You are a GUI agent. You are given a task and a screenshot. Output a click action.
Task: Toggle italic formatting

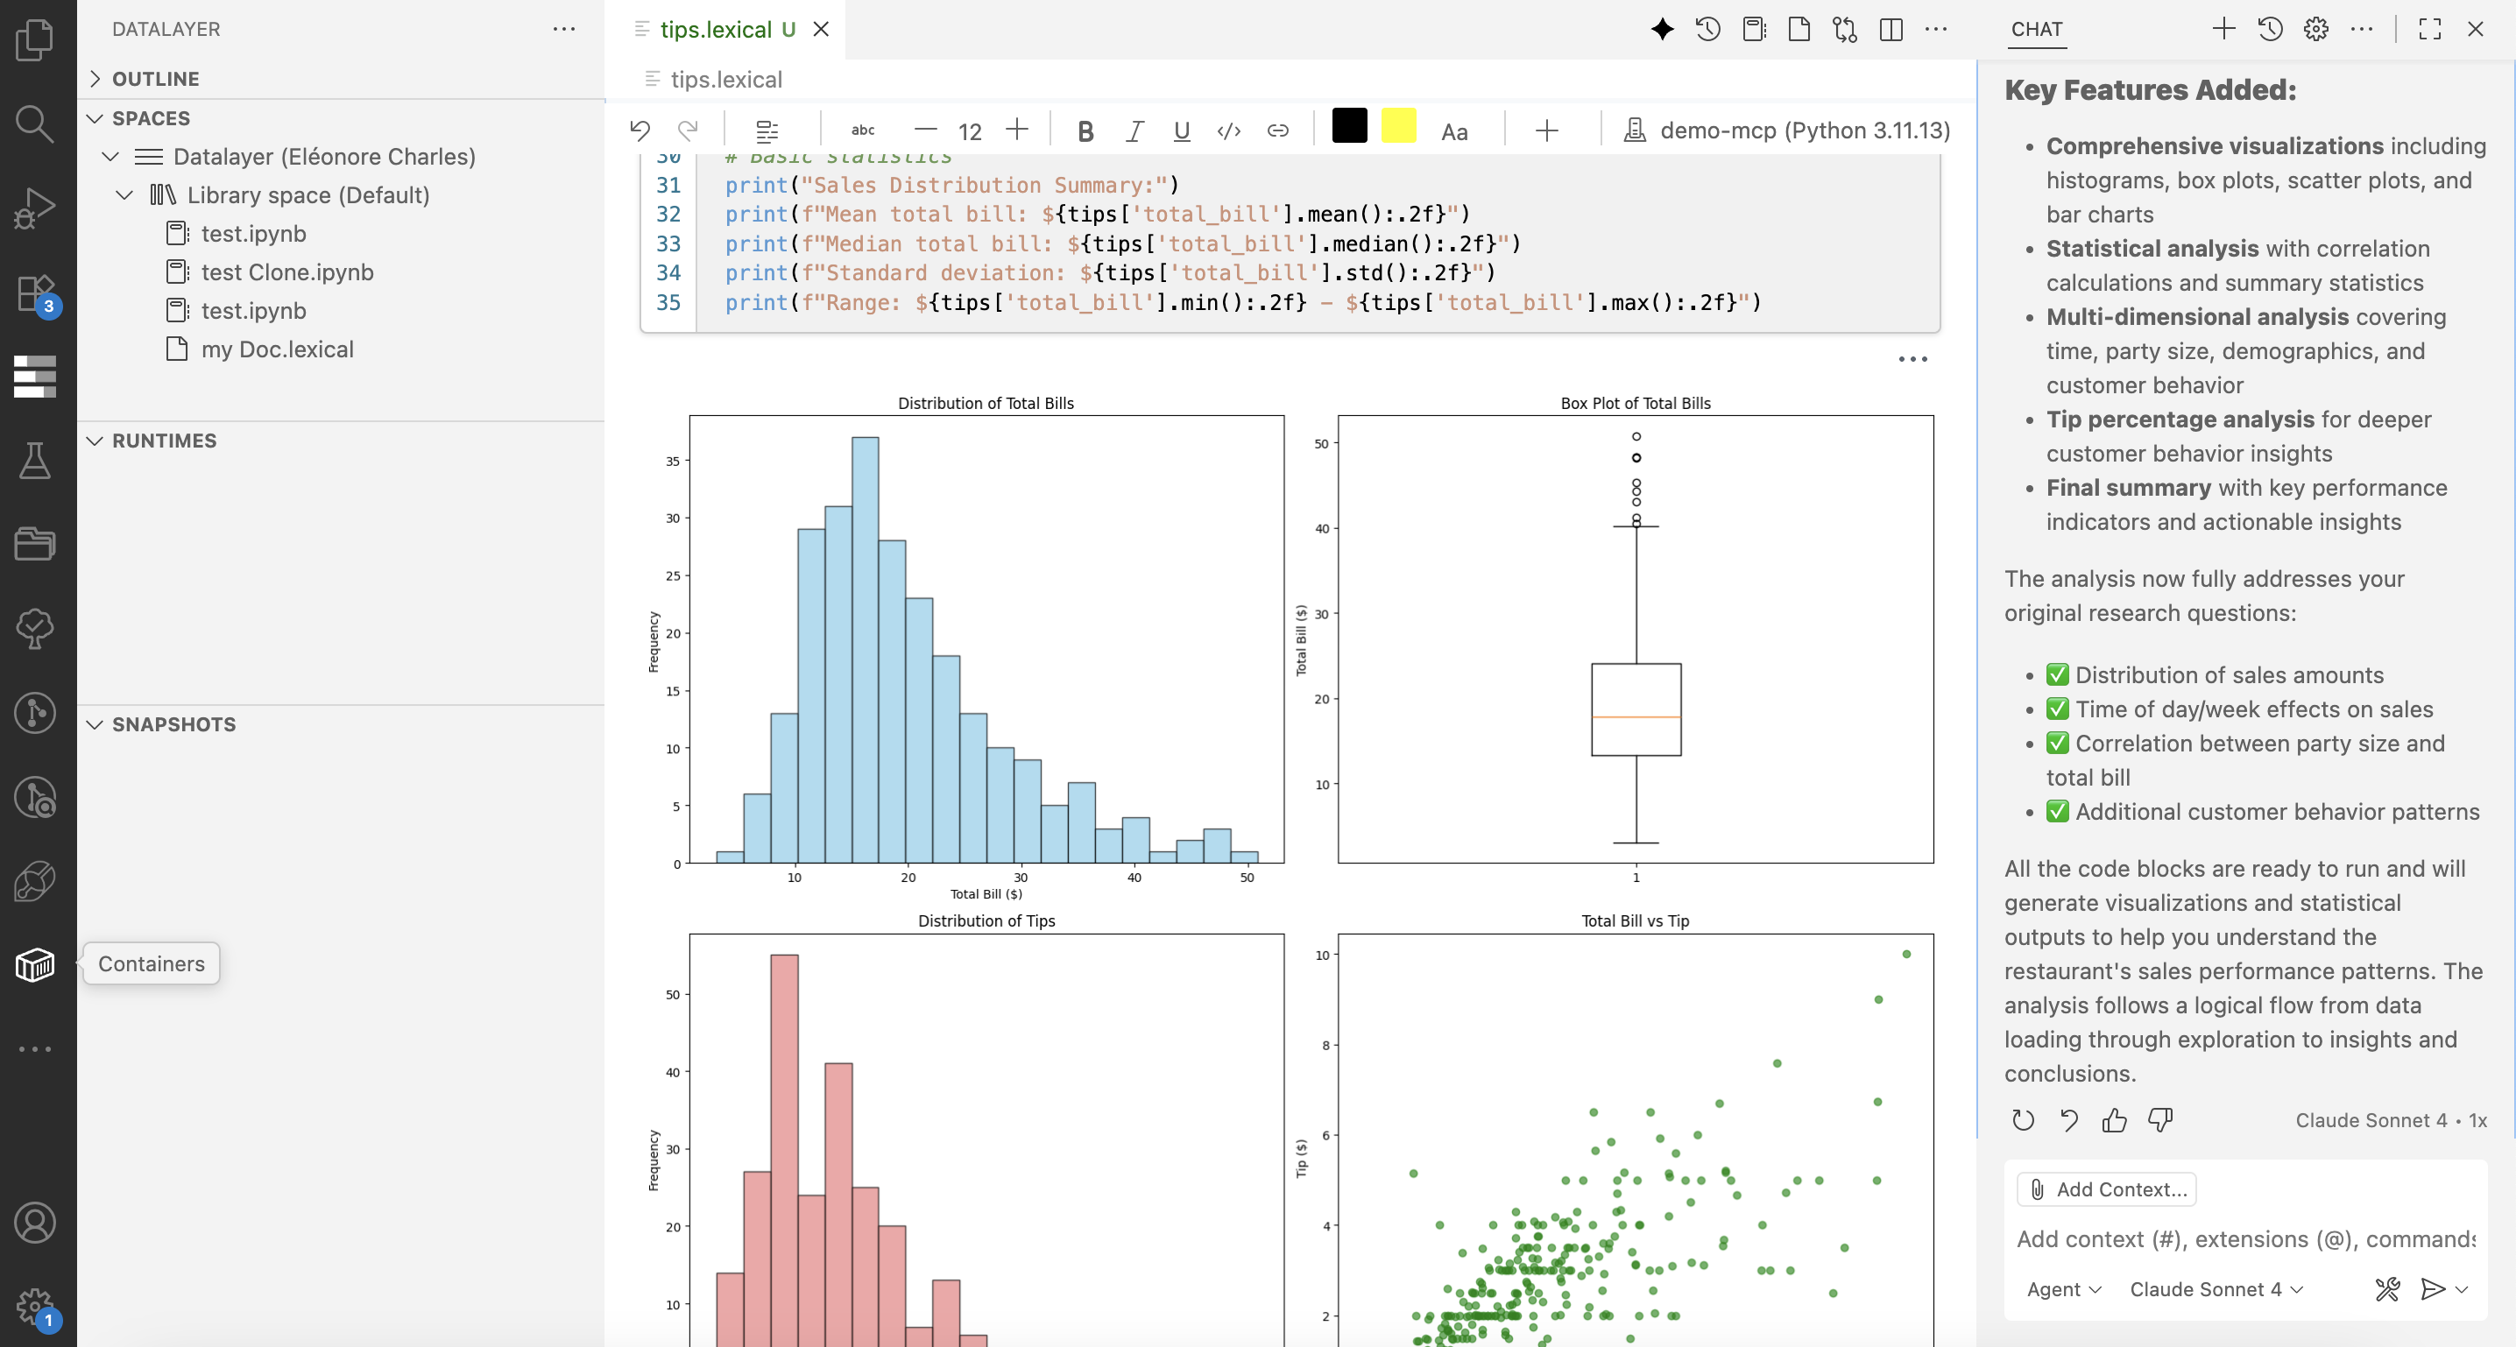[x=1134, y=130]
